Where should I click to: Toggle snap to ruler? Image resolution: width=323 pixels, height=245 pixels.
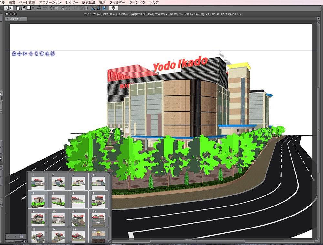click(x=93, y=8)
